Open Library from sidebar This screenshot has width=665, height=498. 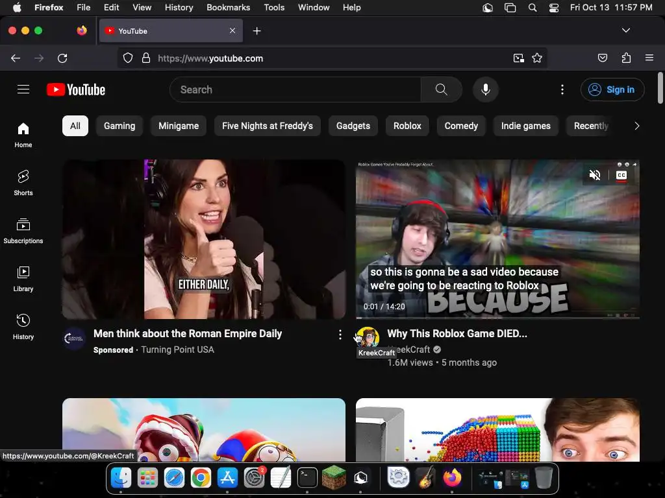(x=23, y=279)
